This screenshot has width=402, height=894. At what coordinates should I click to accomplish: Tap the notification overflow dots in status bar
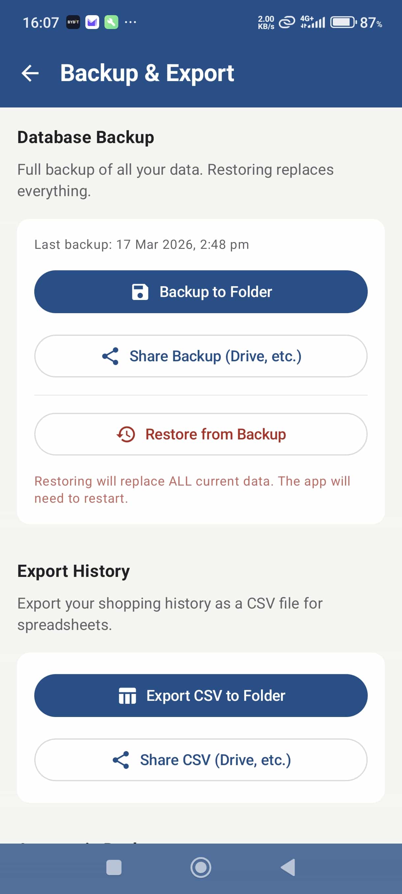coord(130,22)
